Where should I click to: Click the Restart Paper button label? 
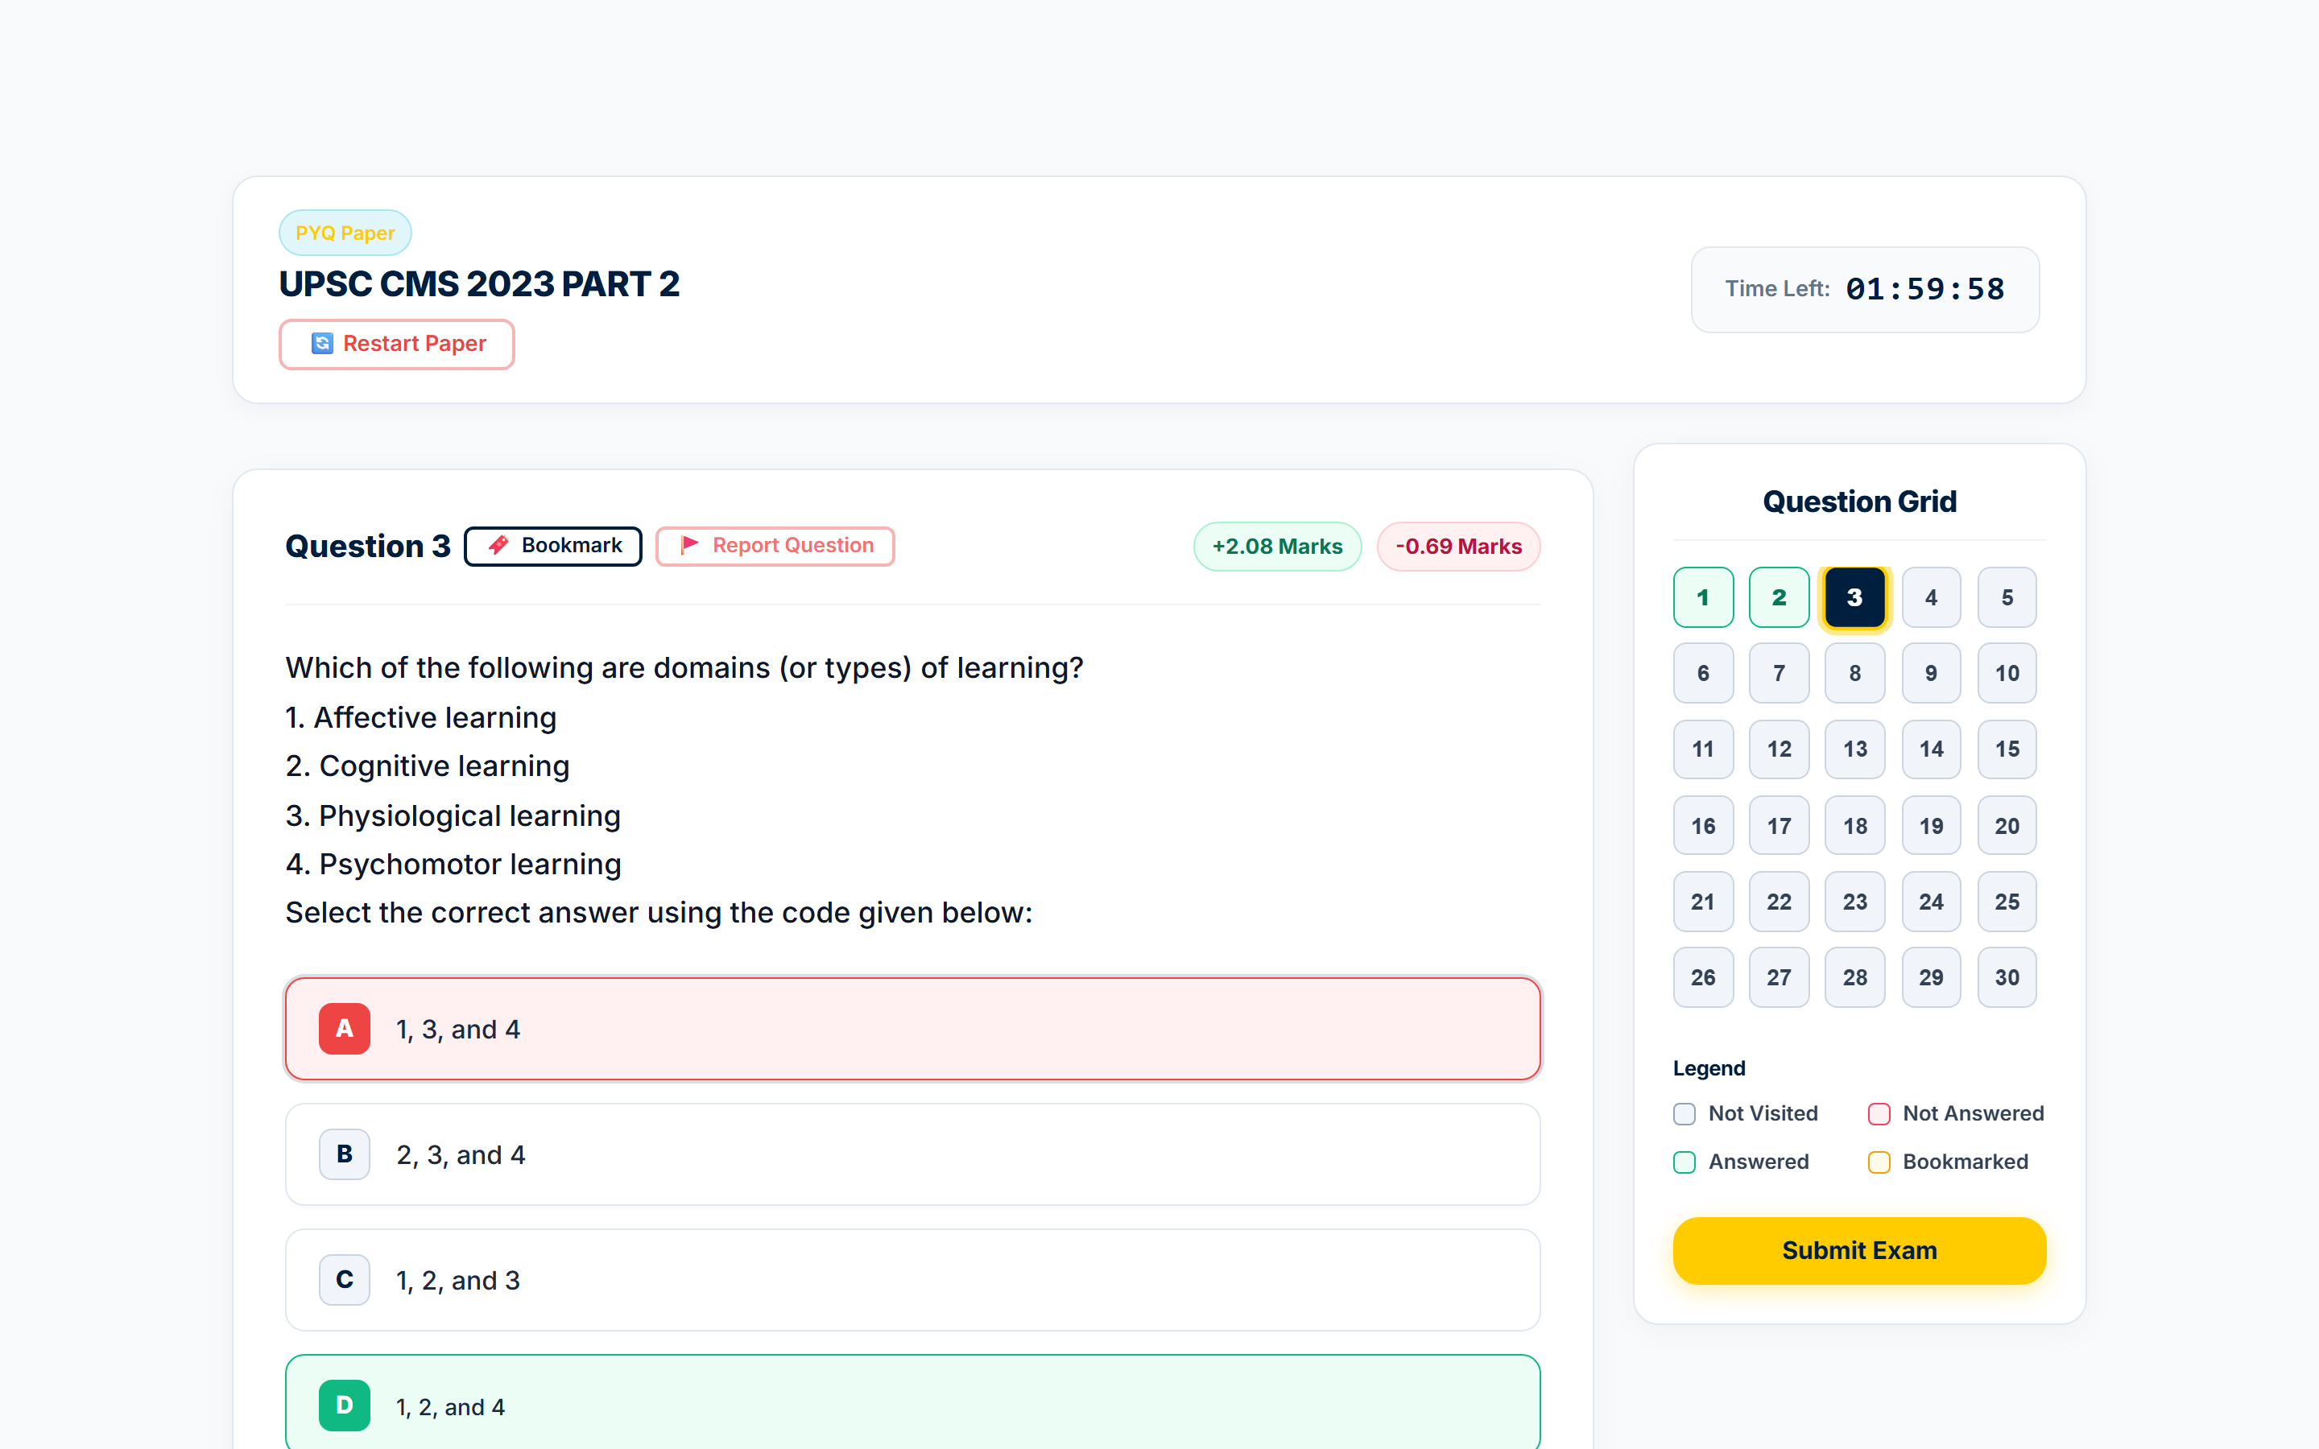click(x=414, y=343)
